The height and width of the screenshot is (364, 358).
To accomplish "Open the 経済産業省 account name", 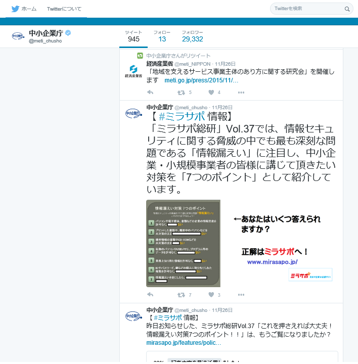I will (x=160, y=64).
